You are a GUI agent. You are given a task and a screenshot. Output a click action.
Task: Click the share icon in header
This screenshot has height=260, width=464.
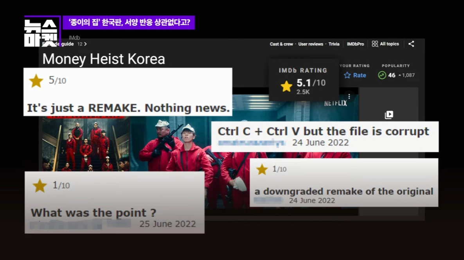tap(411, 44)
